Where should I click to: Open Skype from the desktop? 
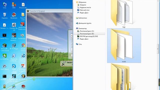point(14,67)
